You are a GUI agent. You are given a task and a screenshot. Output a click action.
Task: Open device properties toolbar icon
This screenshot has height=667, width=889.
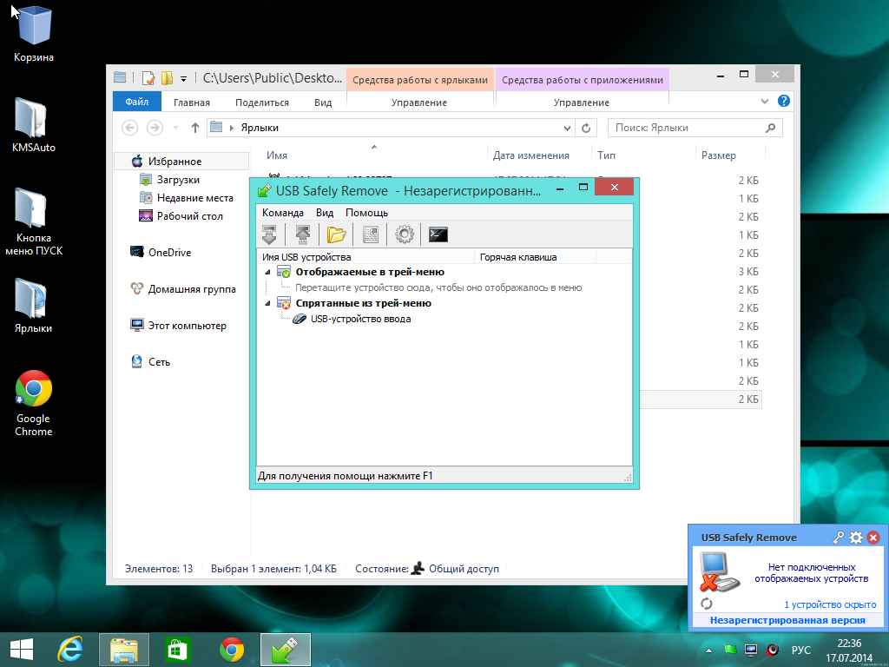coord(370,234)
